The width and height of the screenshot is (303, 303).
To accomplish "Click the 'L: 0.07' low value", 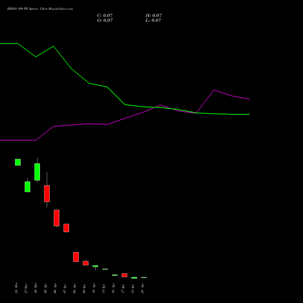I will (153, 21).
